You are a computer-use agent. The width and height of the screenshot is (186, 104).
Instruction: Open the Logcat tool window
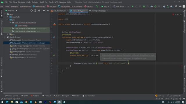point(65,96)
